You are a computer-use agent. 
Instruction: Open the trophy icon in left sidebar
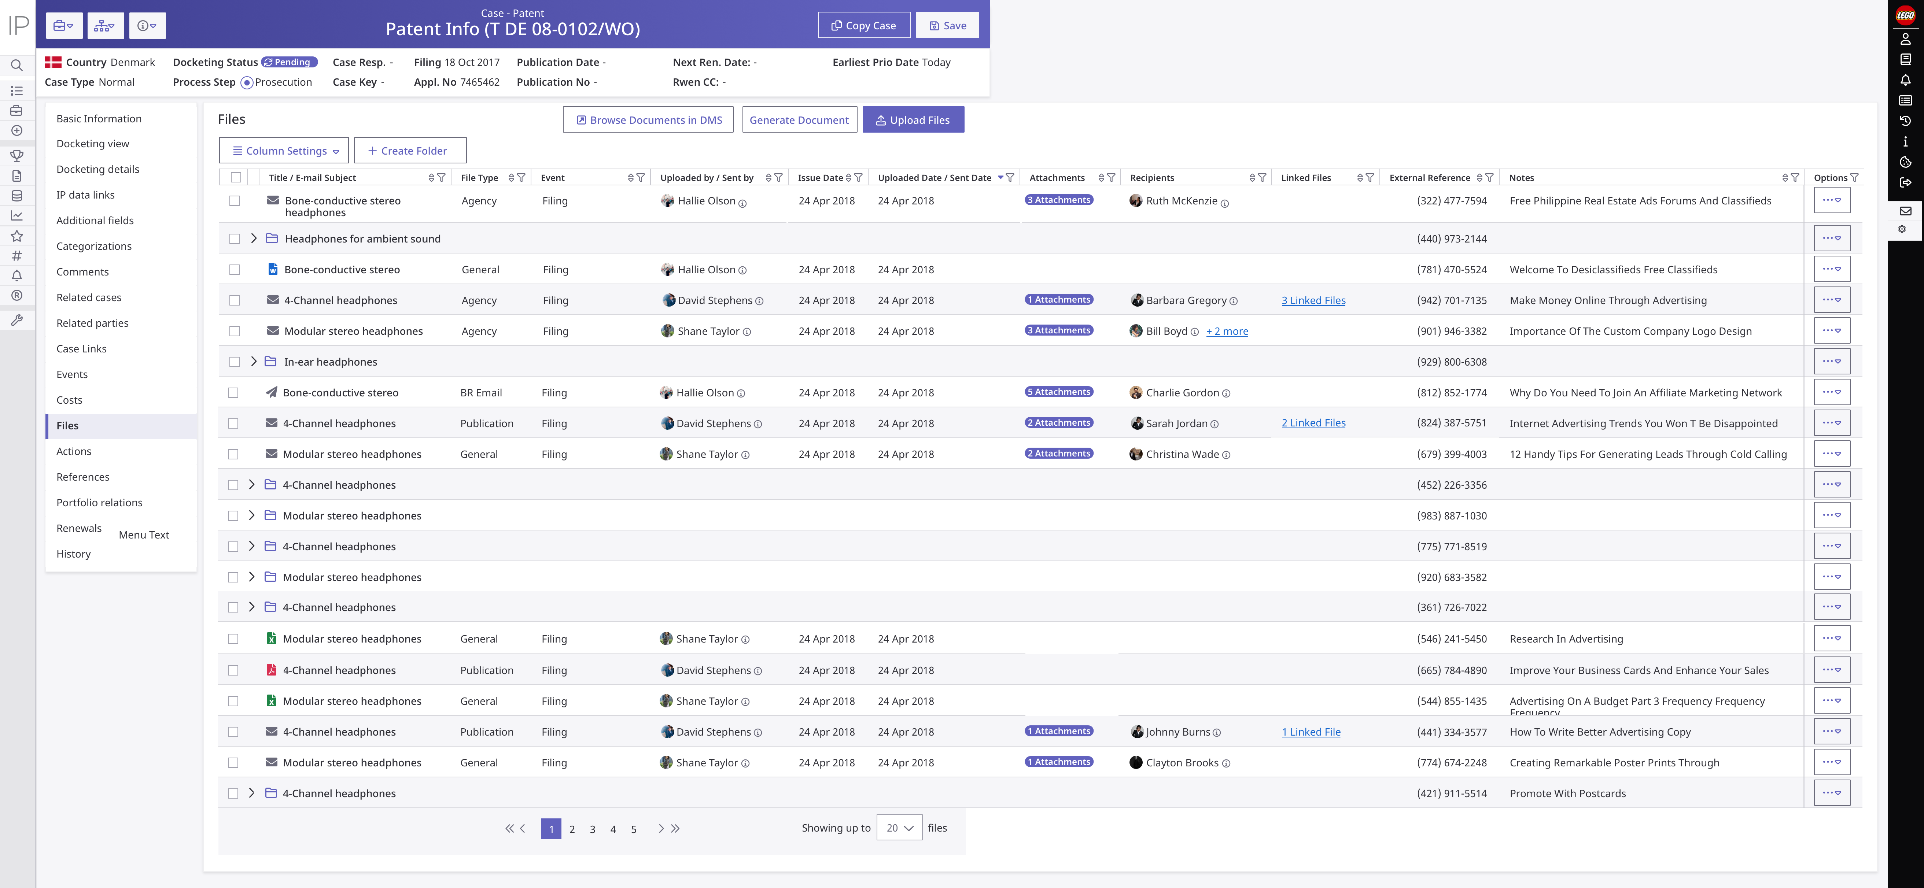(x=16, y=155)
